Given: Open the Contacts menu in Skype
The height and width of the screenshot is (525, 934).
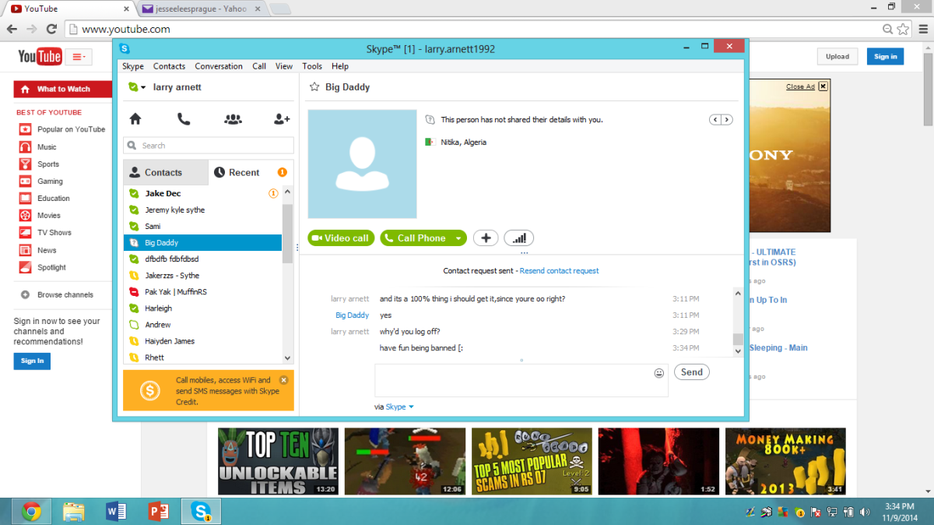Looking at the screenshot, I should [169, 66].
